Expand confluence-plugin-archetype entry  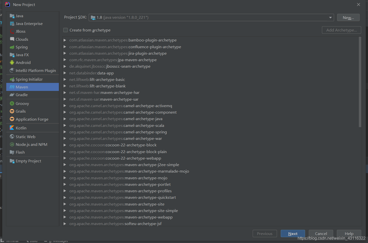click(x=65, y=47)
